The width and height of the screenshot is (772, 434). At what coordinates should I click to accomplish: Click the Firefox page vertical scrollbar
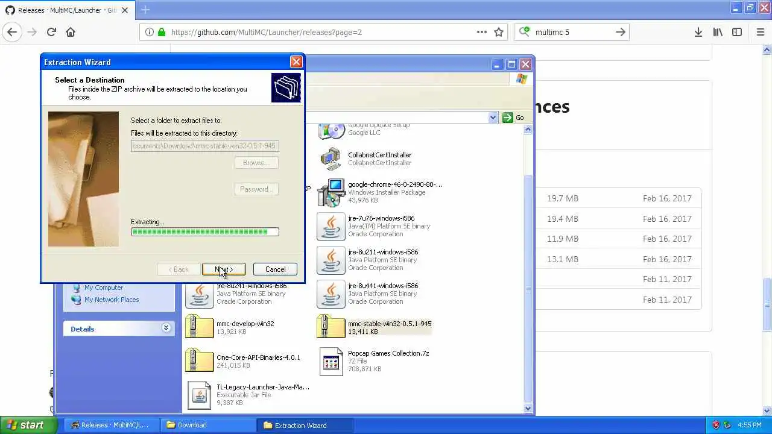pyautogui.click(x=767, y=304)
